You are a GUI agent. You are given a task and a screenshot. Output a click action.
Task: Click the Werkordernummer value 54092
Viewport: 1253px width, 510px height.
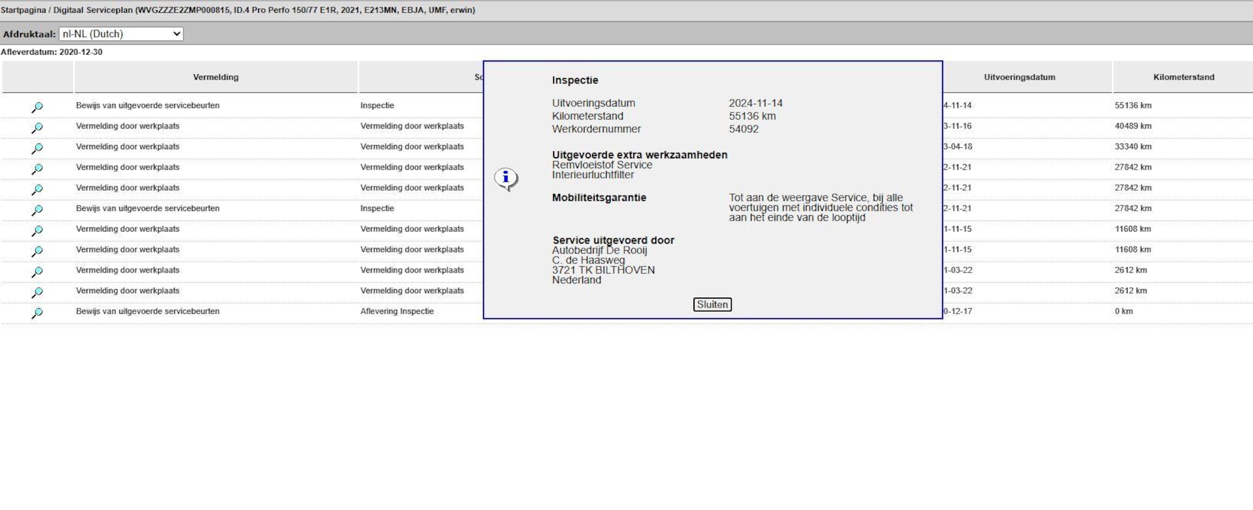coord(743,129)
